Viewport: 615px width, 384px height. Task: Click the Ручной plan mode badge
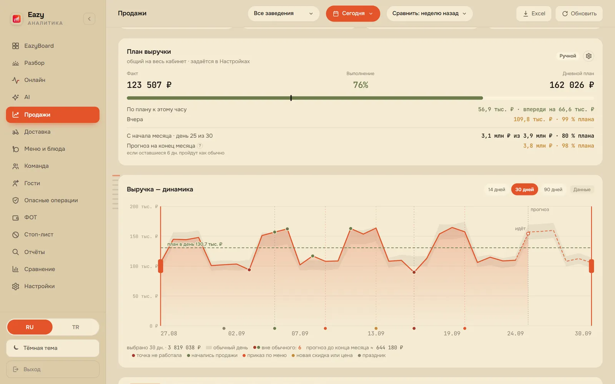click(x=568, y=56)
